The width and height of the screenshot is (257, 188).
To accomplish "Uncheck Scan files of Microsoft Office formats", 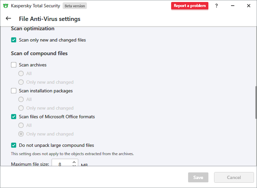I will click(x=14, y=117).
